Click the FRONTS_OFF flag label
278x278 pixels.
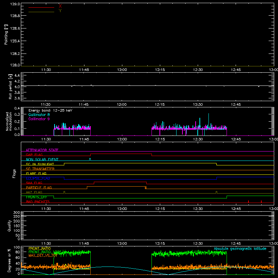click(36, 197)
